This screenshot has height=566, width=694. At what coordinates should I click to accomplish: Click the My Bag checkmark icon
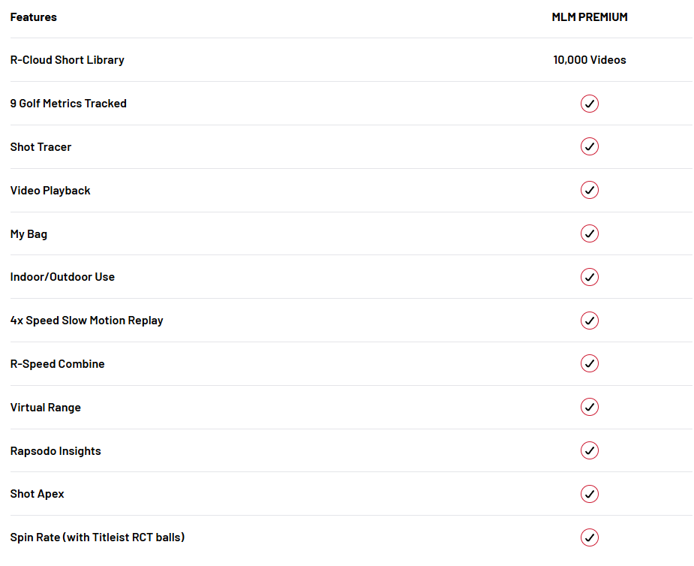click(x=589, y=233)
